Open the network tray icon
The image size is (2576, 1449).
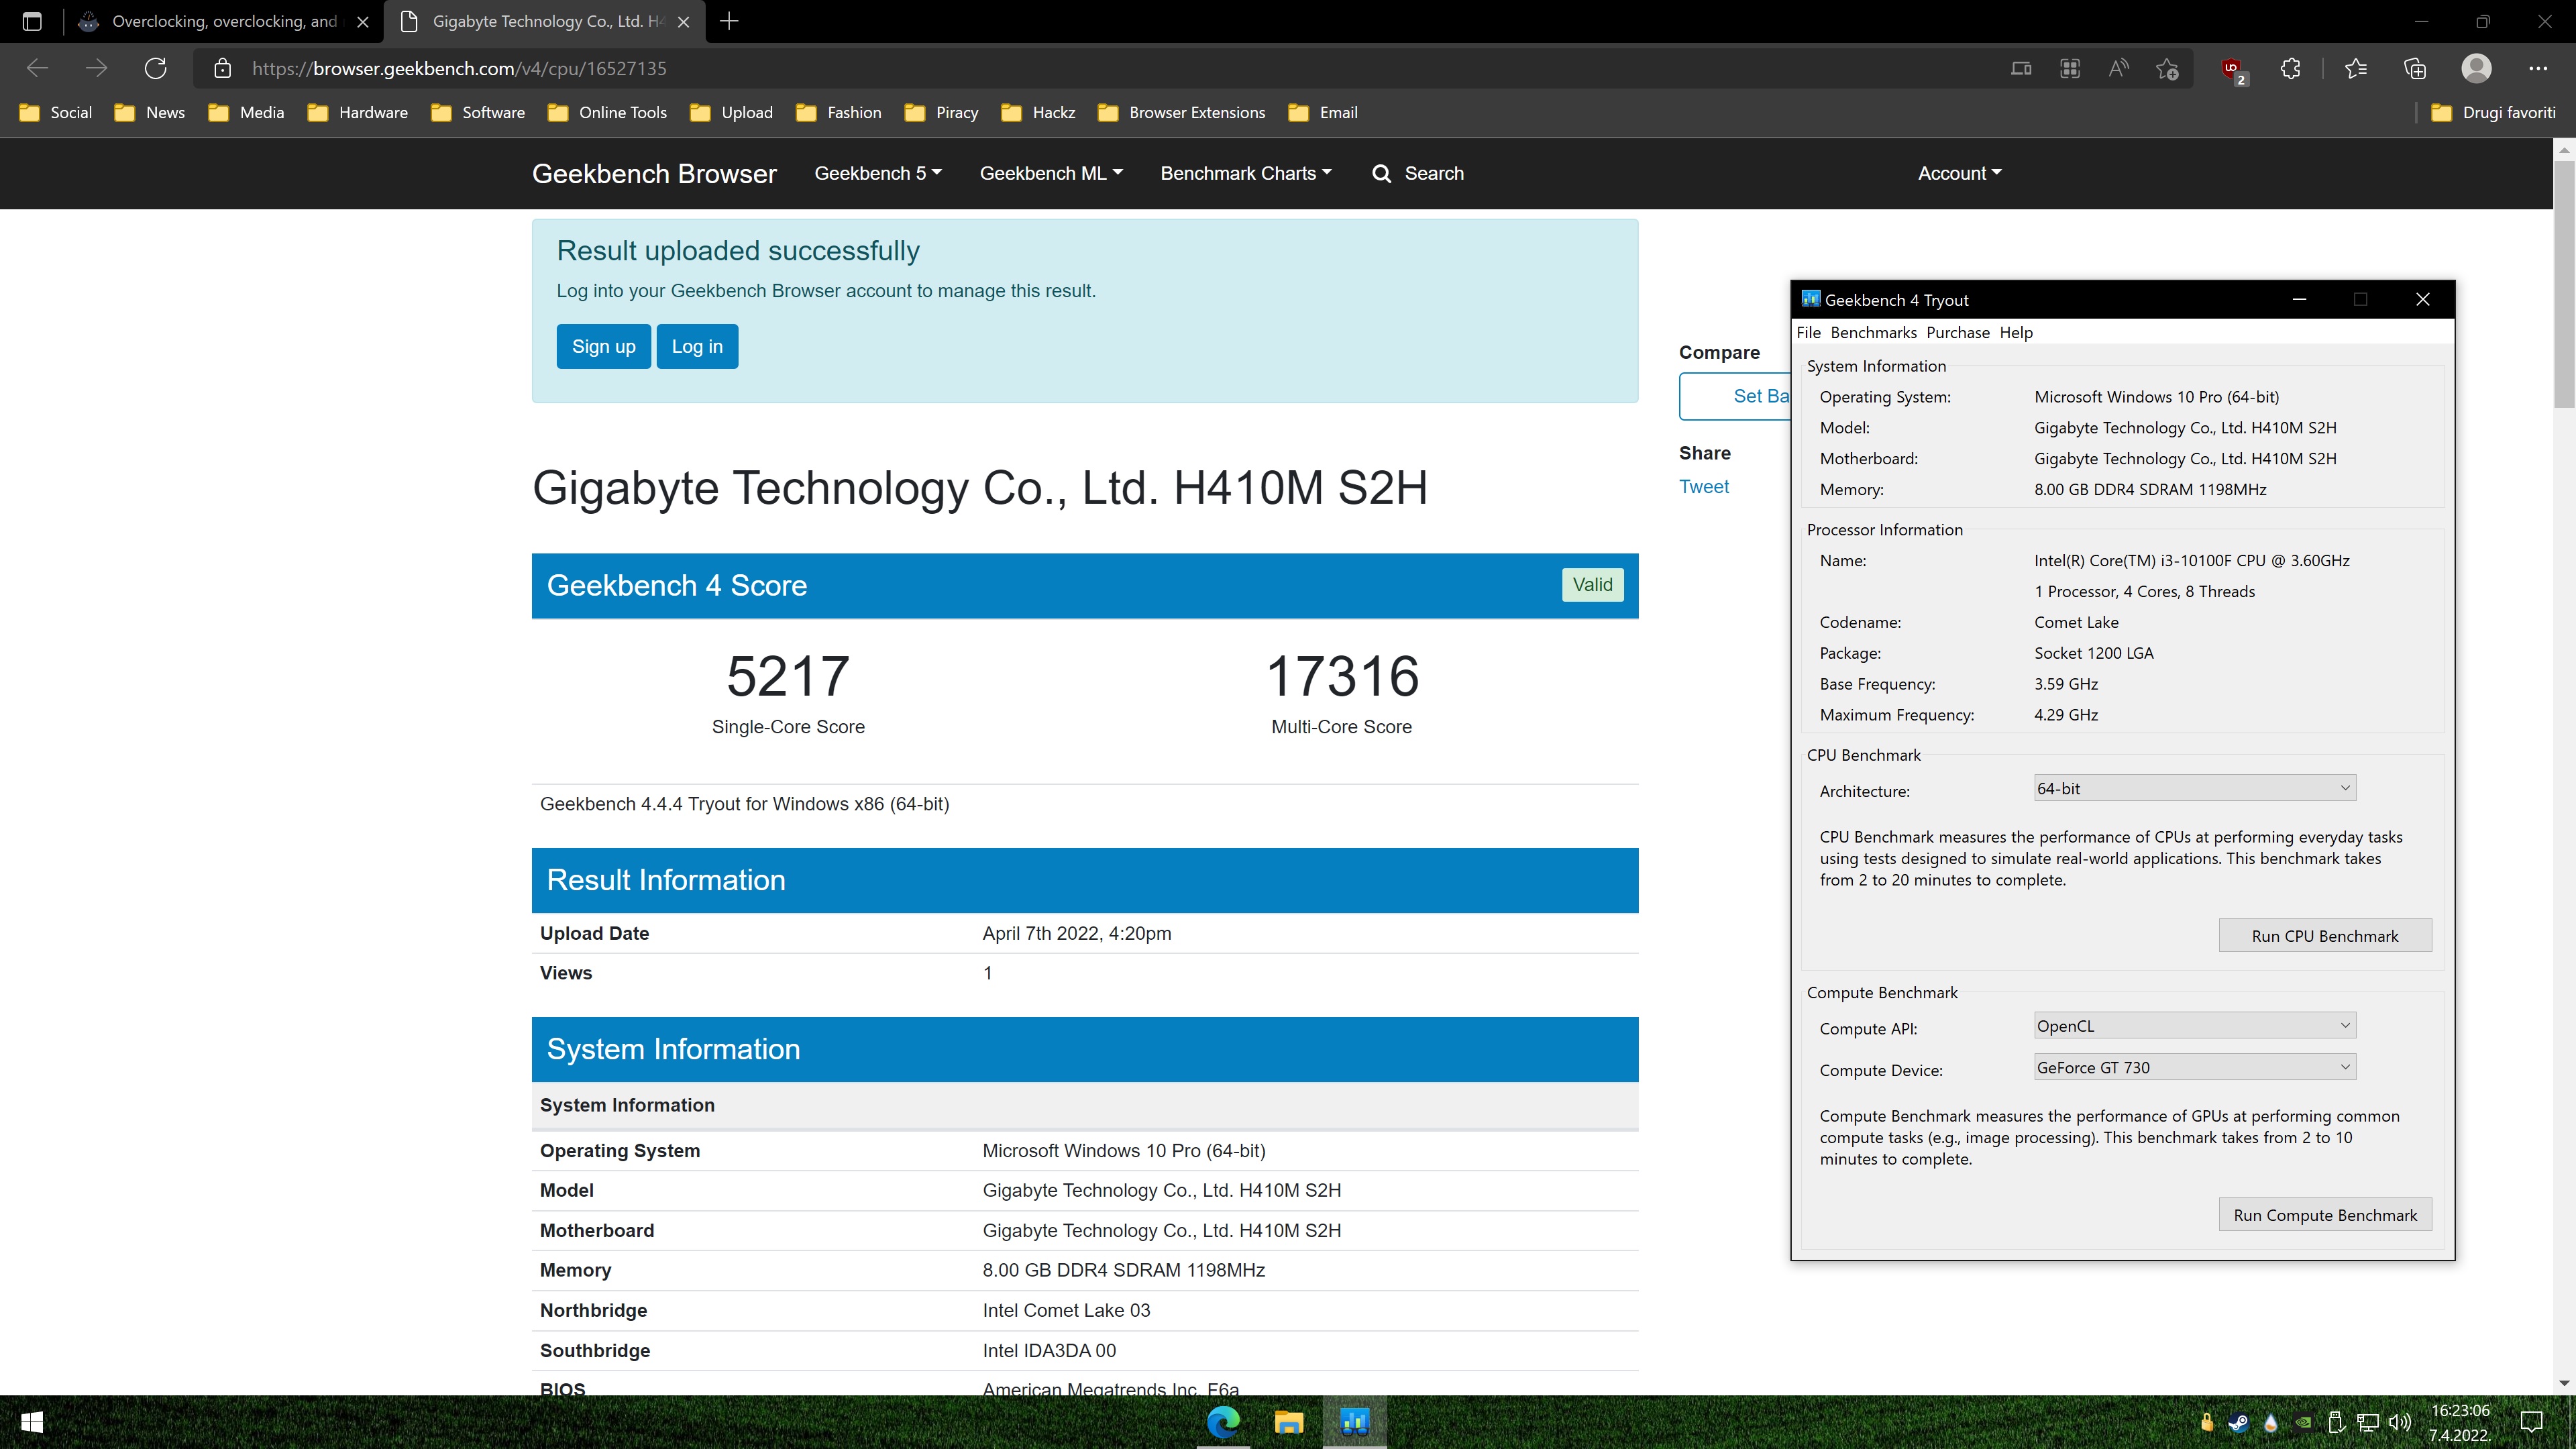[x=2367, y=1422]
